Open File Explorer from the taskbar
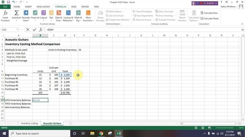The image size is (245, 137). (92, 134)
